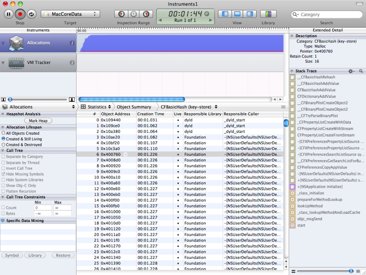Click the Mark Heap button

tap(38, 121)
